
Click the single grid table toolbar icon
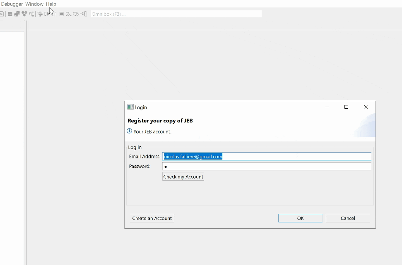(10, 14)
